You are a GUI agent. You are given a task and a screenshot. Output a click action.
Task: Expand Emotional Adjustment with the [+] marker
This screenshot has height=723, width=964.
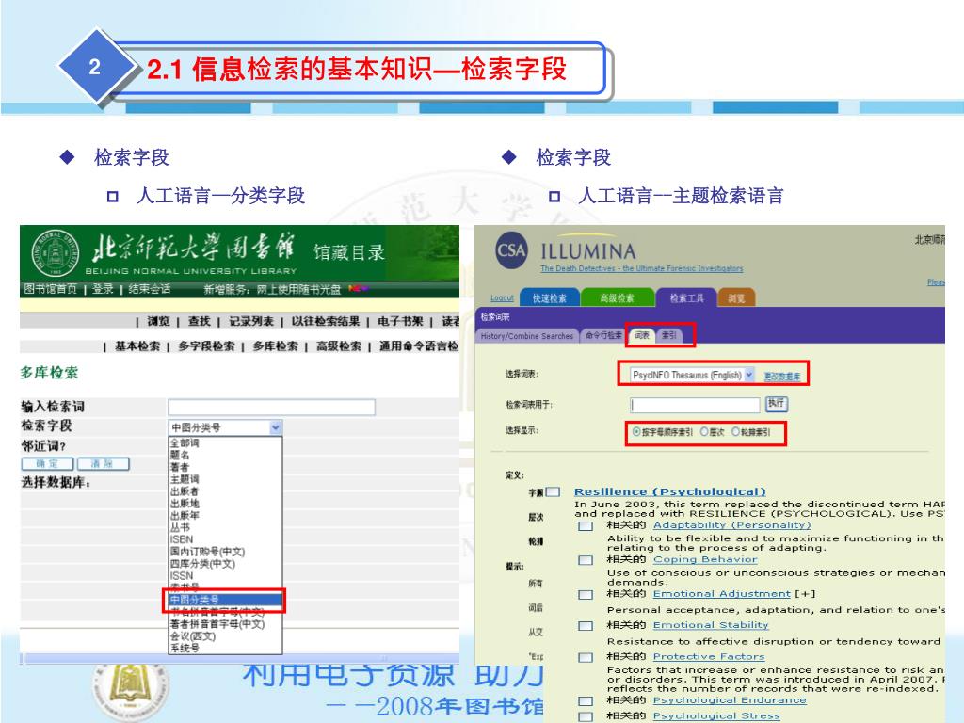click(806, 594)
